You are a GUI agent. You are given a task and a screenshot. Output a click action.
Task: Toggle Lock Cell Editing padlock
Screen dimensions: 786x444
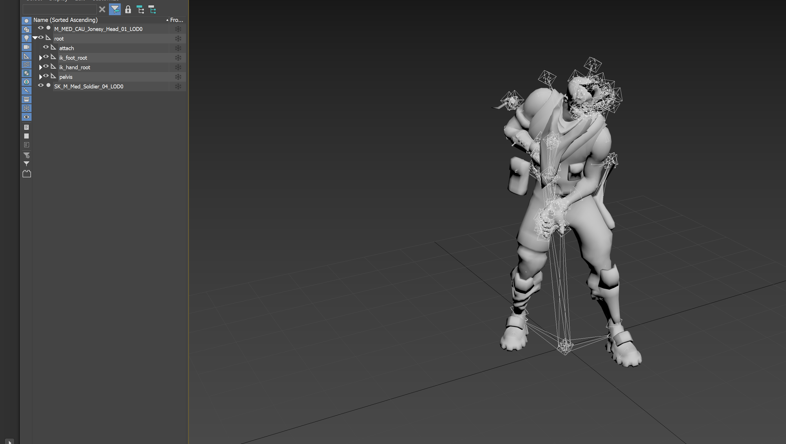pyautogui.click(x=128, y=10)
